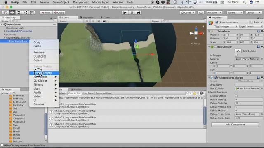This screenshot has width=264, height=148.
Task: Open the Layers dropdown in toolbar
Action: point(235,13)
